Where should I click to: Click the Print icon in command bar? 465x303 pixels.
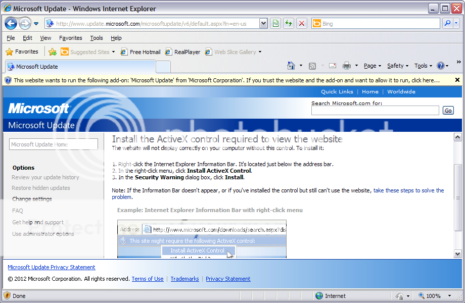point(347,66)
